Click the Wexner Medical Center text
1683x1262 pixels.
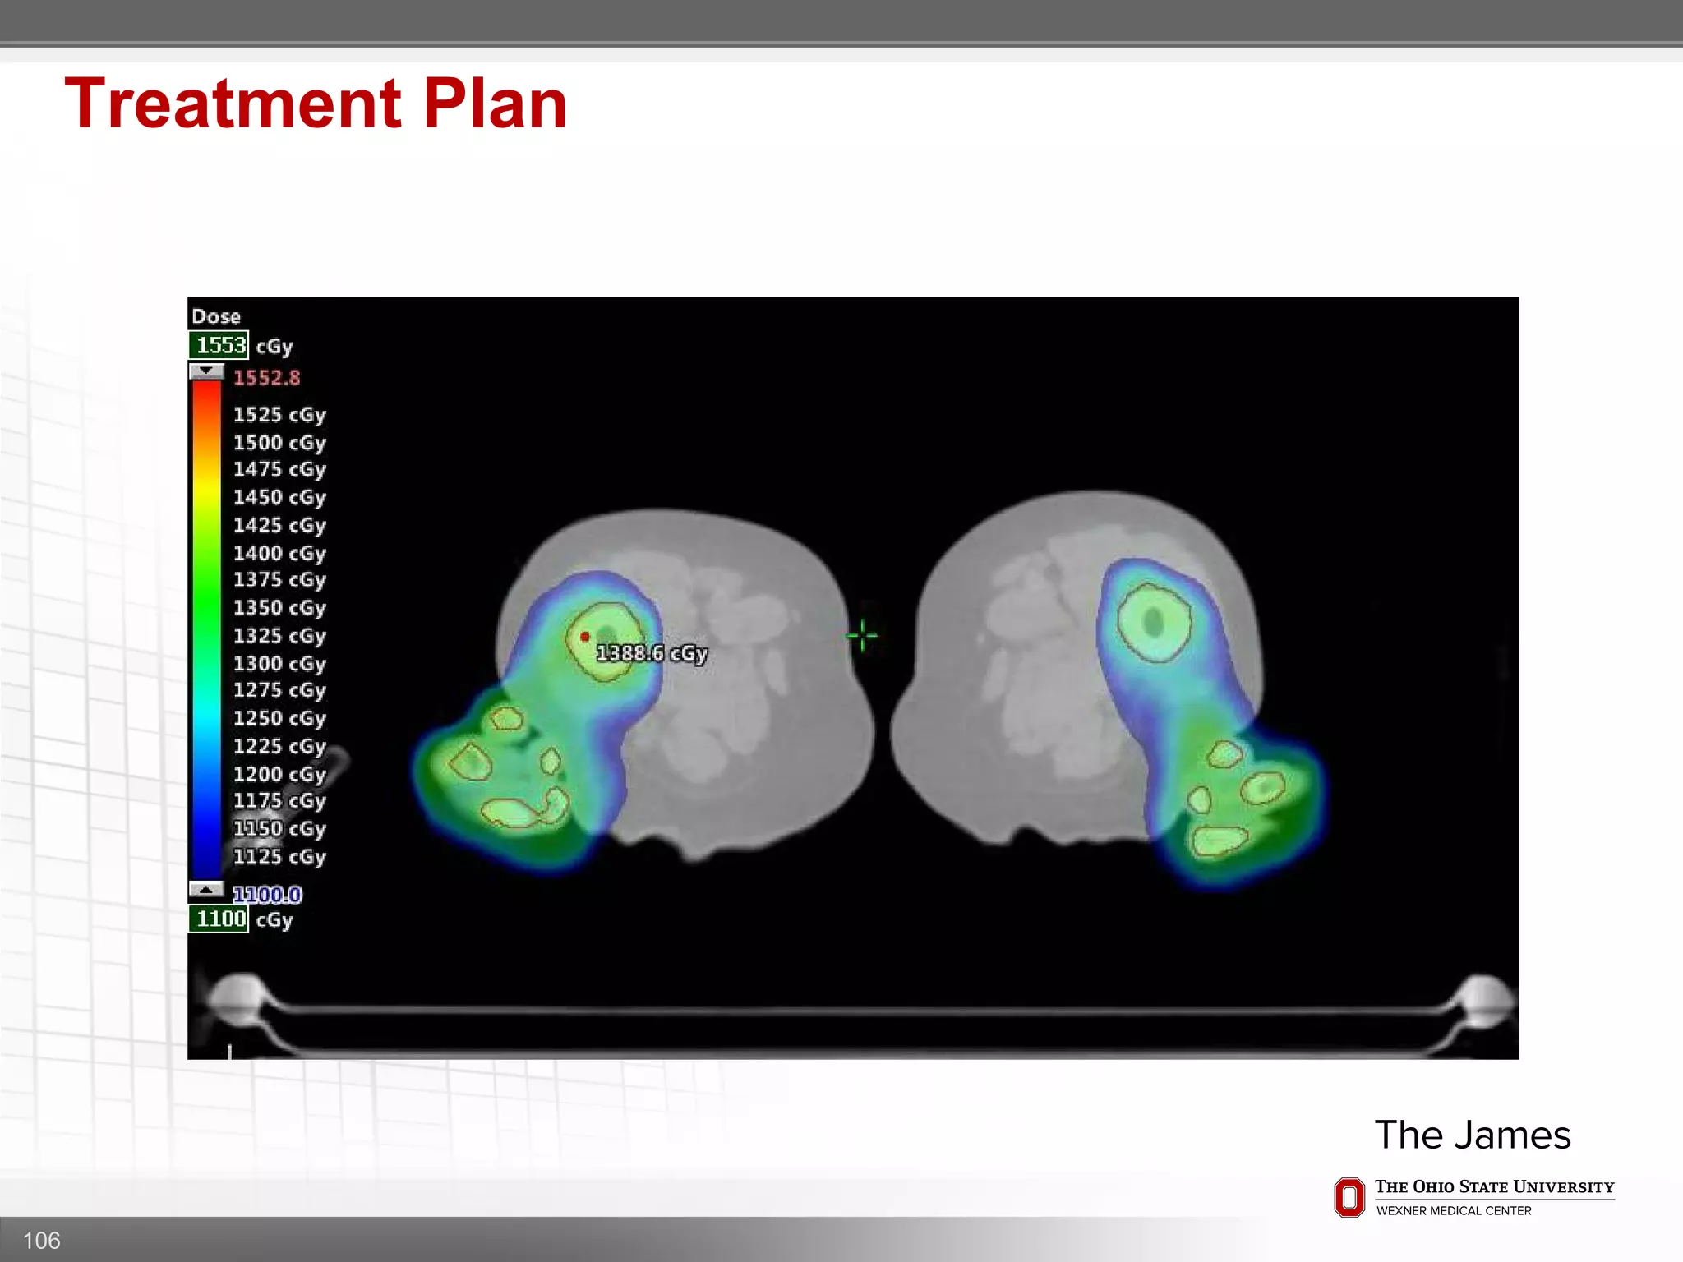tap(1454, 1211)
